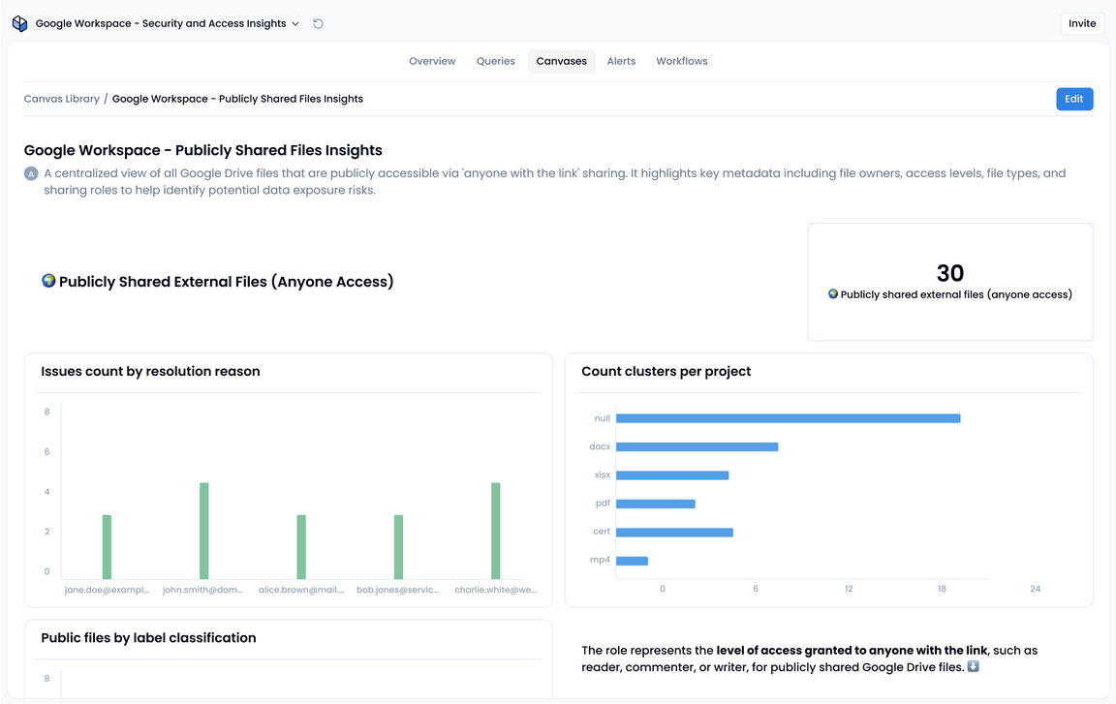Click the alice.brown@mail... axis label
The image size is (1116, 704).
pyautogui.click(x=301, y=590)
